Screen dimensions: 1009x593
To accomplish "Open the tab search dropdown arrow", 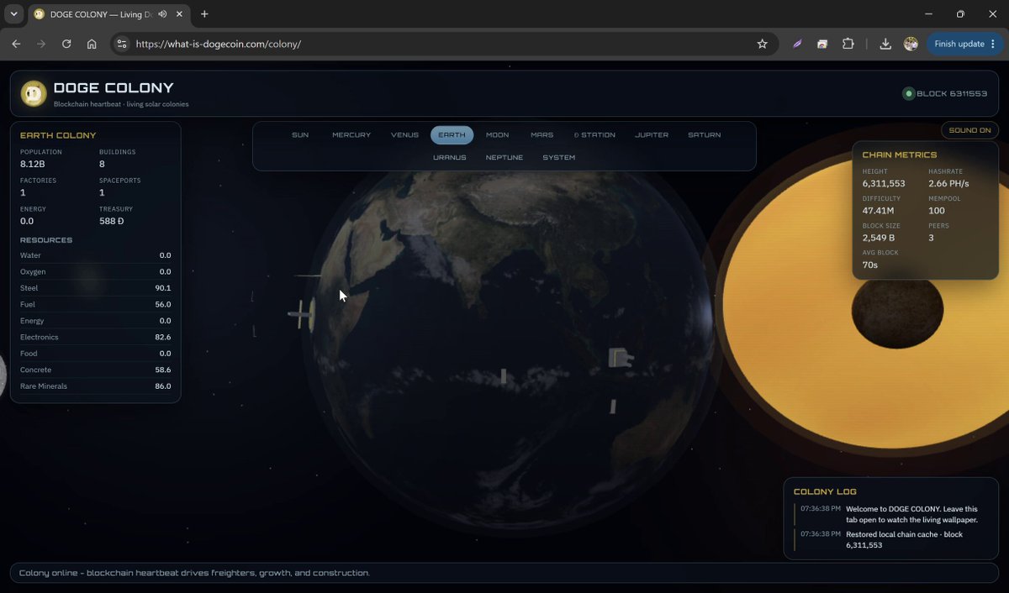I will click(13, 14).
